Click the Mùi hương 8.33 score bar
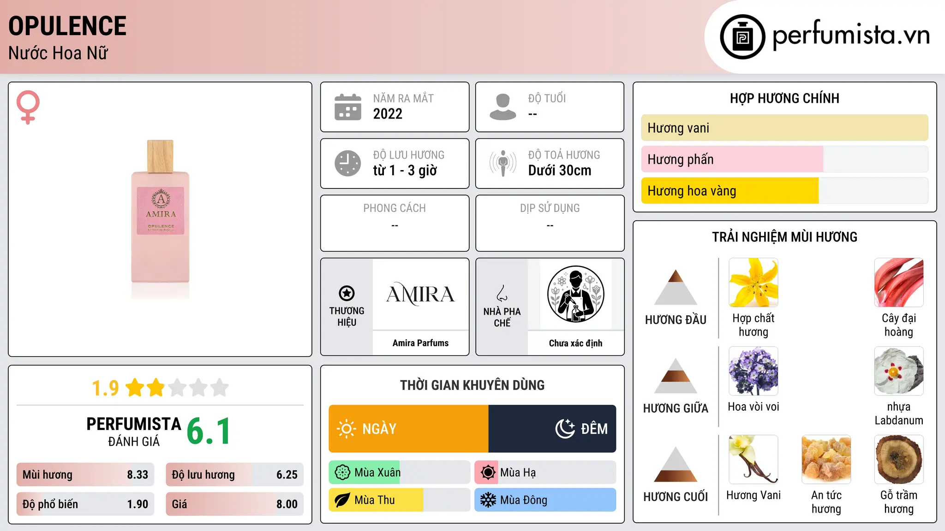Viewport: 945px width, 531px height. pyautogui.click(x=85, y=475)
